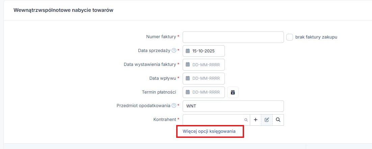This screenshot has height=149, width=372.
Task: Click the calendar icon in Data wpływu
Action: click(188, 78)
